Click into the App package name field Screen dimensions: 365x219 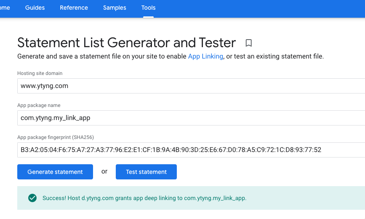click(x=189, y=118)
